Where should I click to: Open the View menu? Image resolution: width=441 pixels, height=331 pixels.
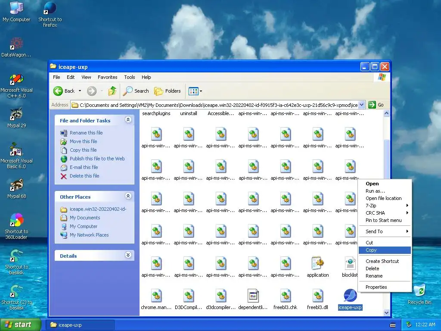(x=86, y=77)
